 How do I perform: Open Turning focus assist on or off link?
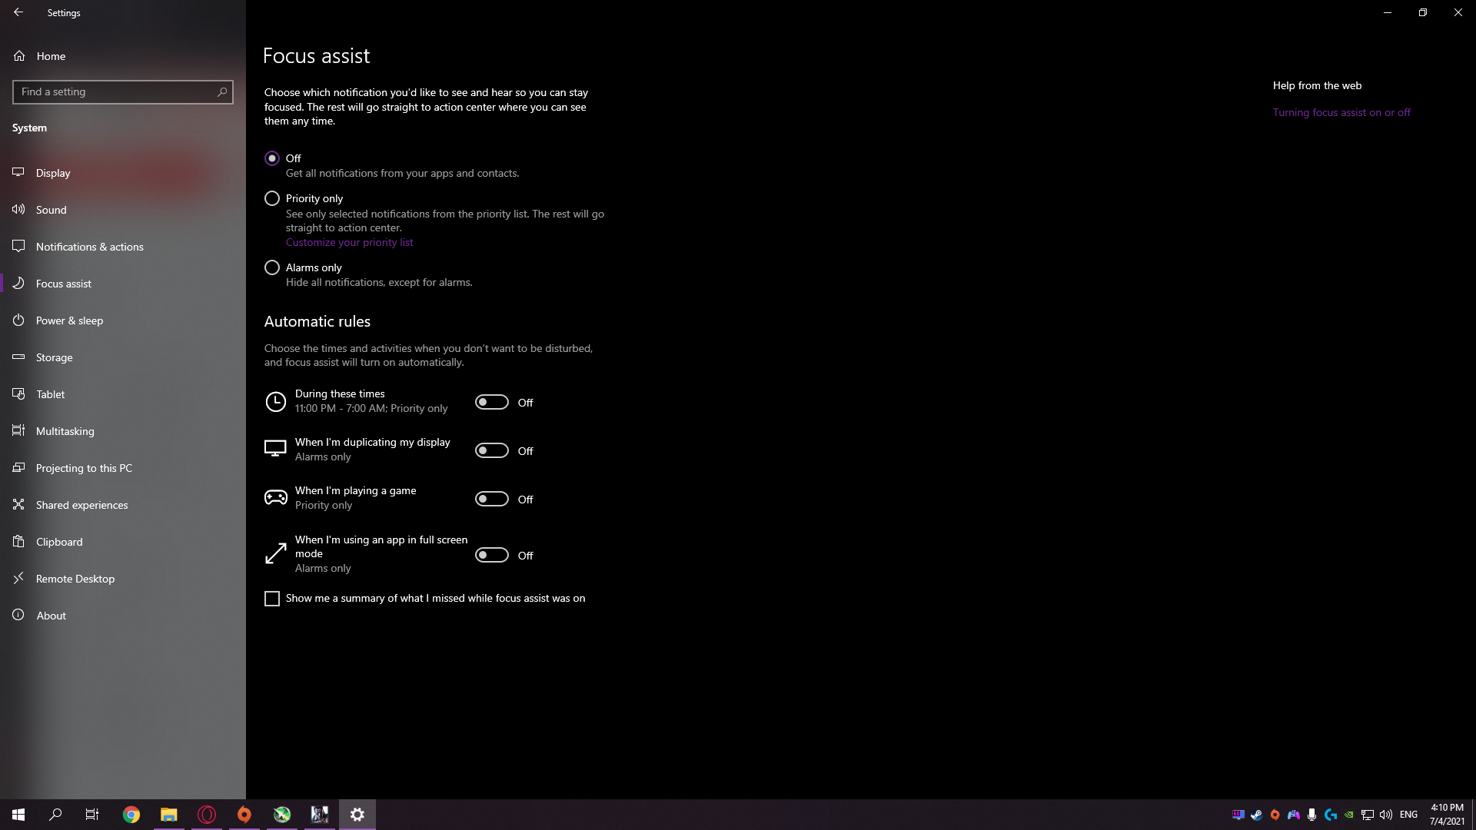point(1341,112)
